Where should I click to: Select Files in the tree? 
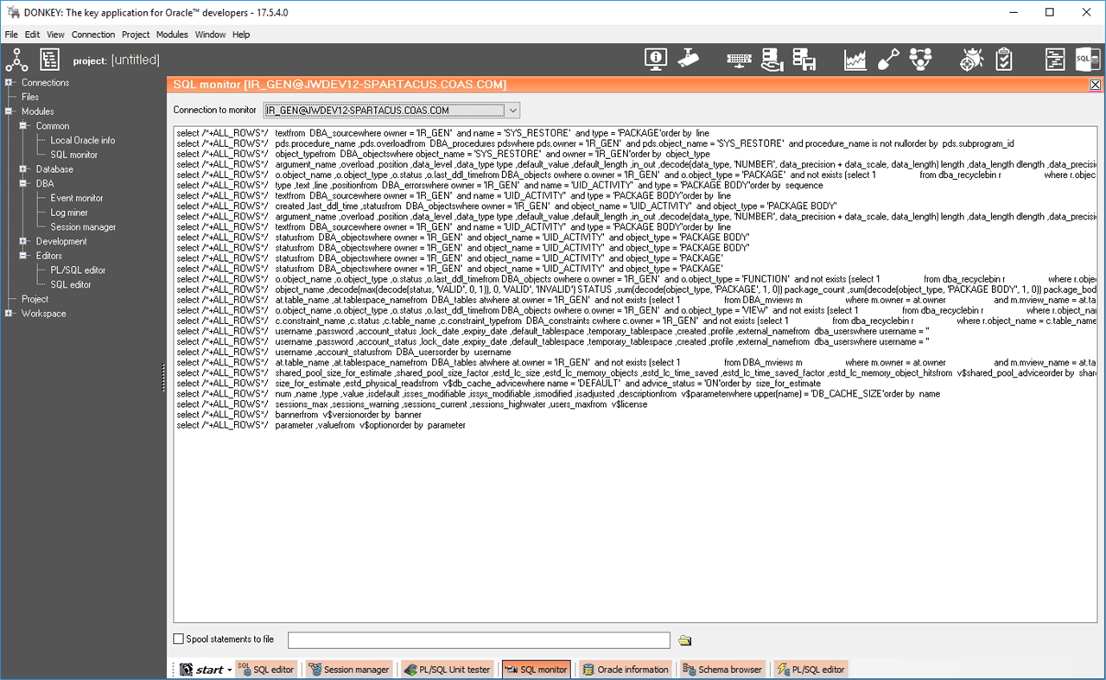coord(30,97)
